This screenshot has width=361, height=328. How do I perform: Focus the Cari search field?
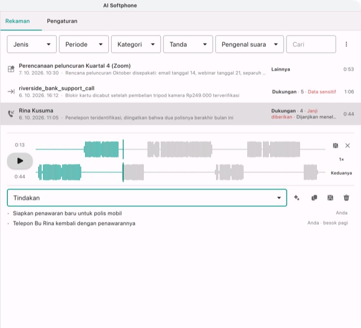(311, 44)
